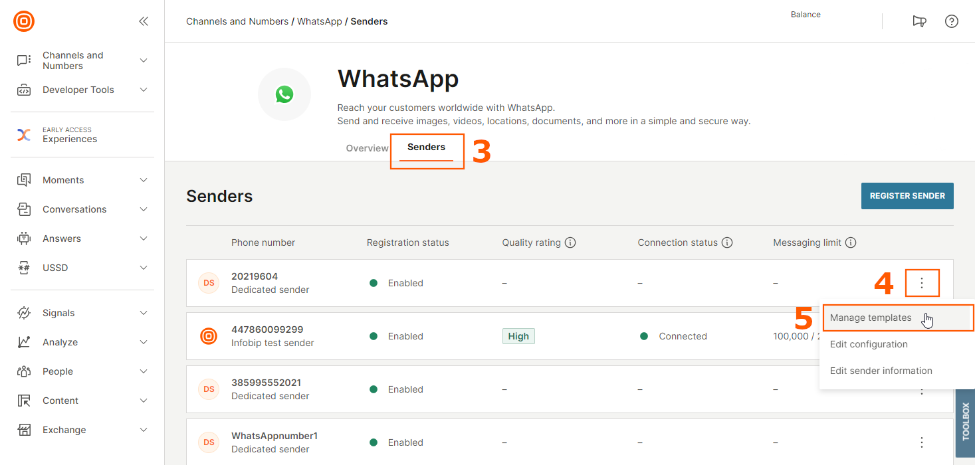Open help with the question mark icon
Viewport: 975px width, 465px height.
(952, 21)
